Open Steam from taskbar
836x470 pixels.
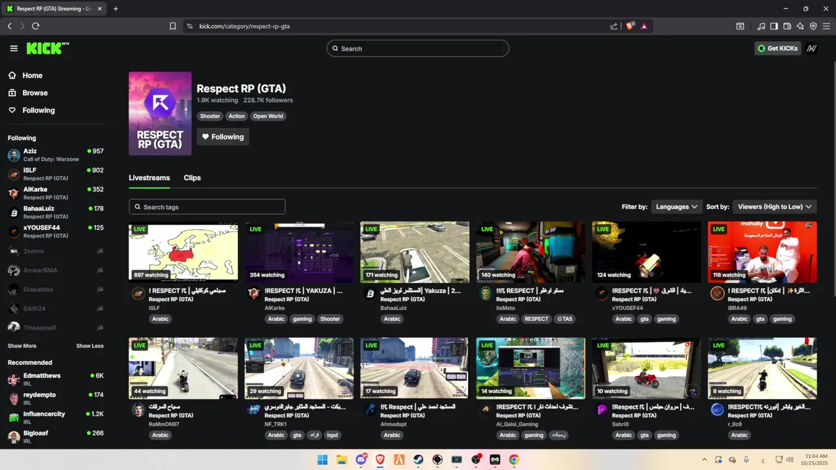(x=418, y=460)
